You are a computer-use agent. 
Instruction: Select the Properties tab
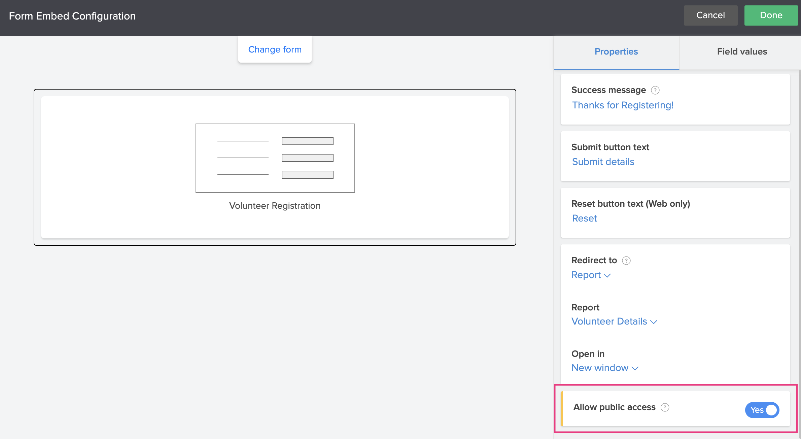616,52
